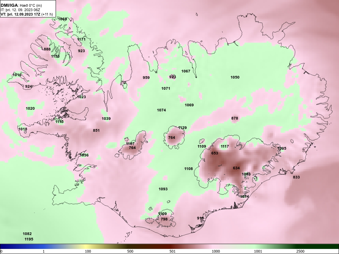The width and height of the screenshot is (339, 254).
Task: Click the 1016 map value
Action: 17,75
